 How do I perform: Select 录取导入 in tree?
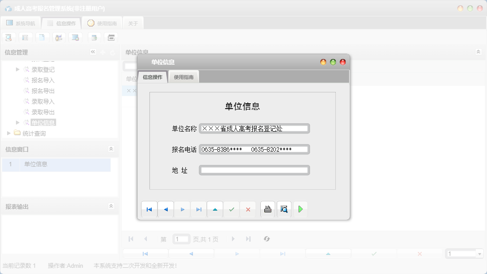tap(43, 102)
